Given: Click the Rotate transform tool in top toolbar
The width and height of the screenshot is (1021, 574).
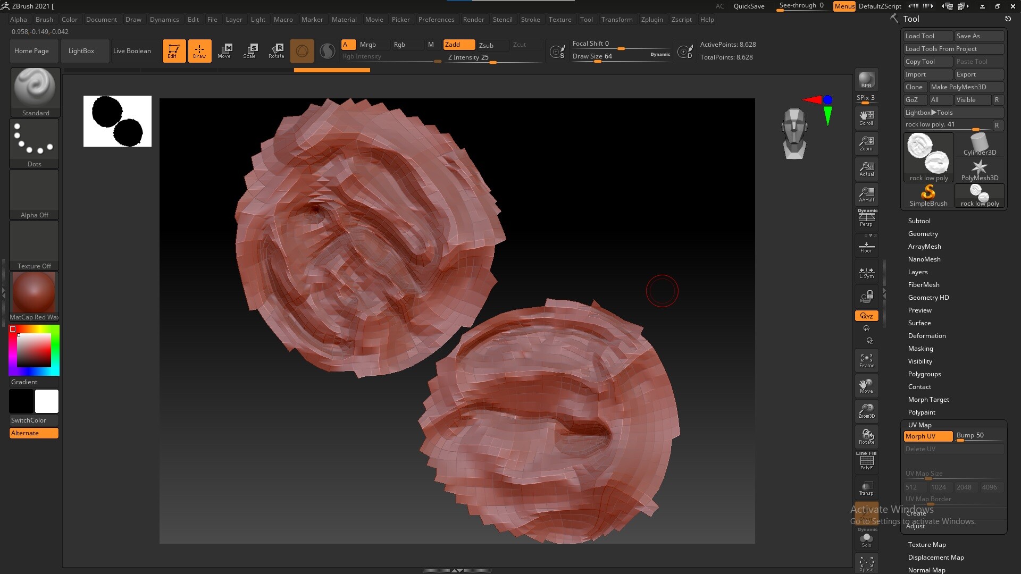Looking at the screenshot, I should [276, 50].
